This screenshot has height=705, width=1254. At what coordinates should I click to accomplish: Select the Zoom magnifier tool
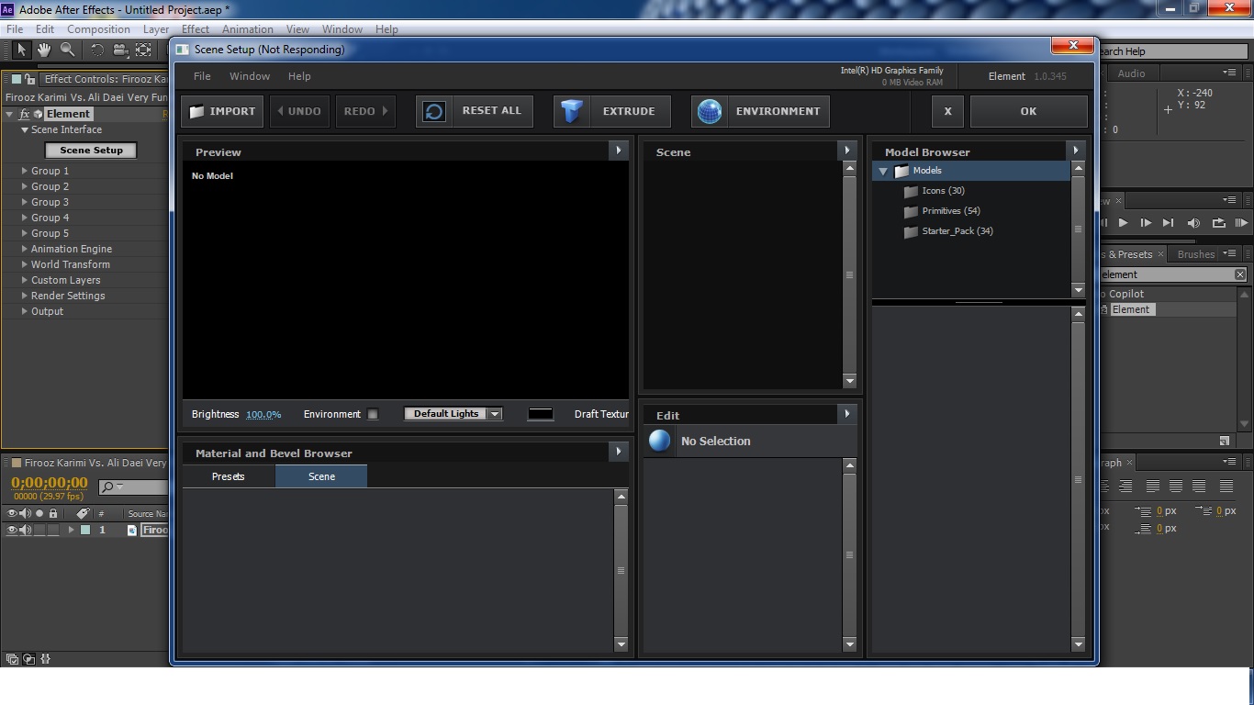click(x=67, y=50)
